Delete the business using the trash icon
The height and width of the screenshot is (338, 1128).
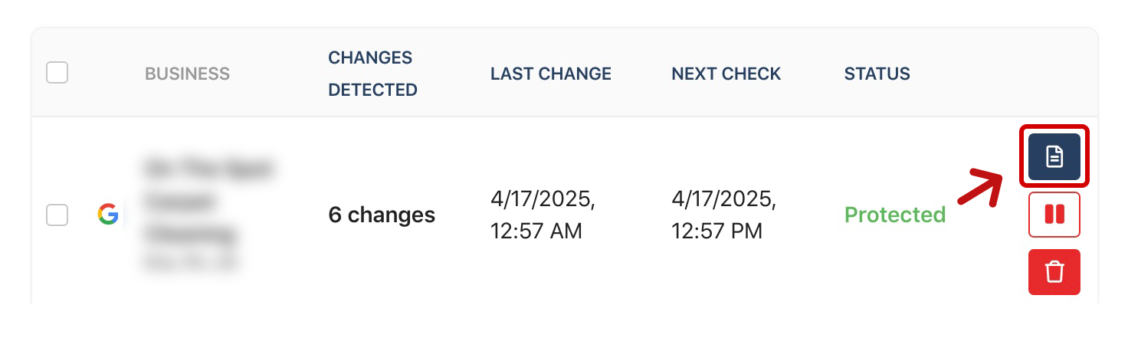point(1054,272)
